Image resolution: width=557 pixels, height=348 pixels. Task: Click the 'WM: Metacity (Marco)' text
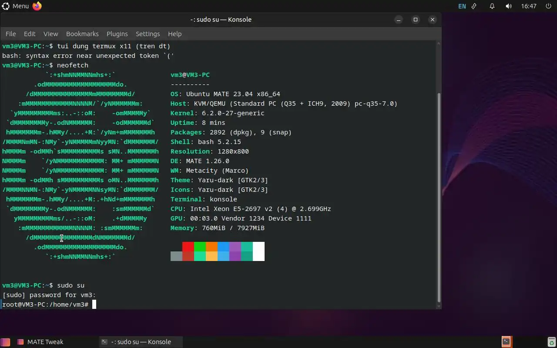coord(210,171)
